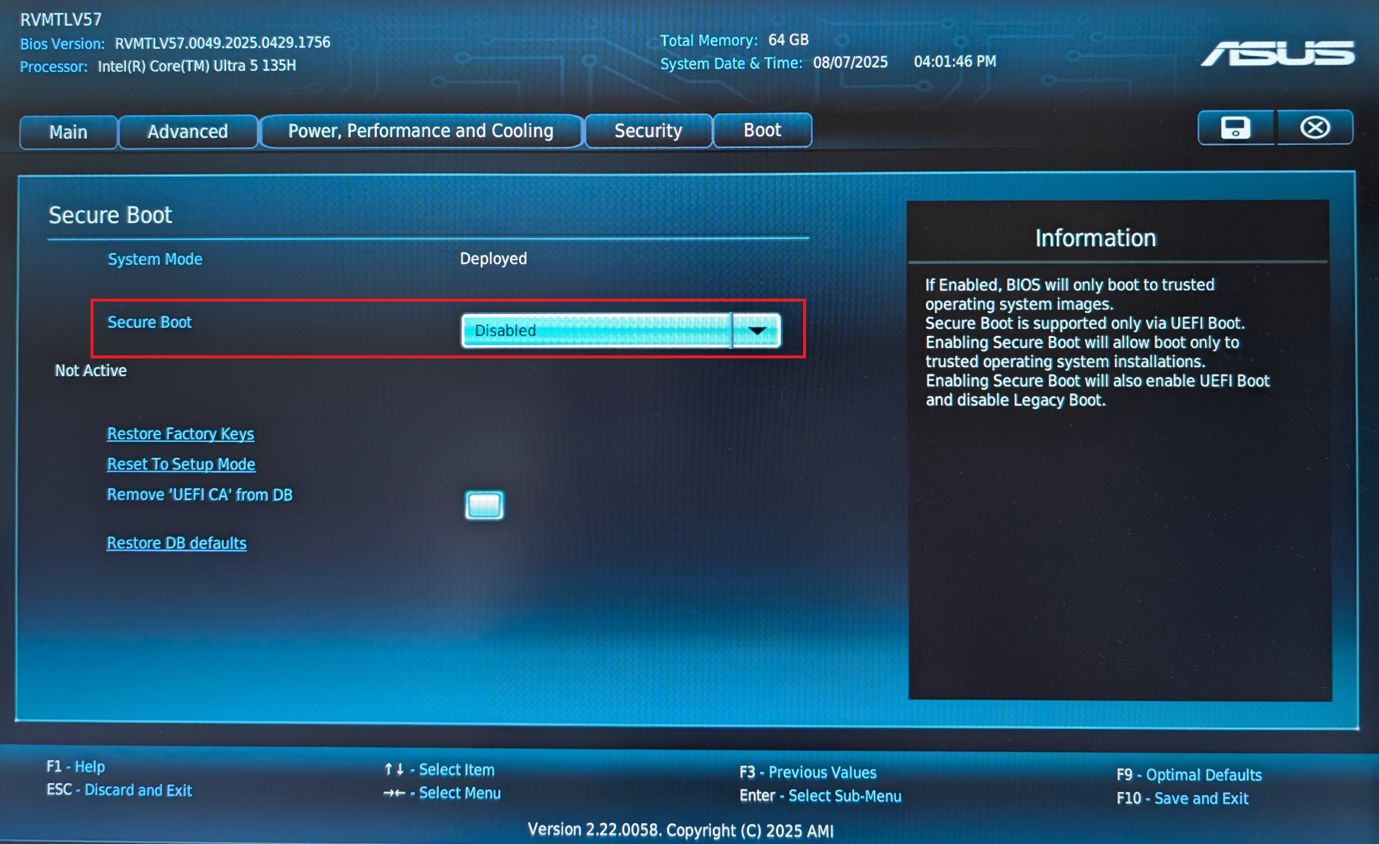The image size is (1379, 844).
Task: Click the exit (circled X) icon
Action: [x=1315, y=127]
